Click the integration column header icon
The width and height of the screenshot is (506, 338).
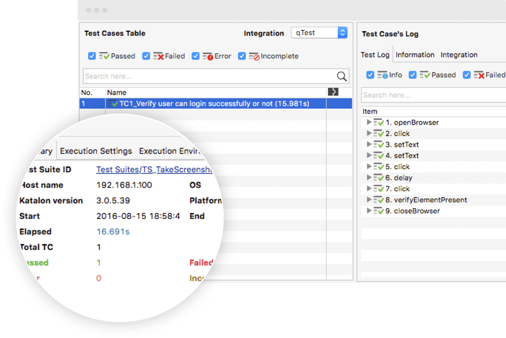(x=333, y=92)
